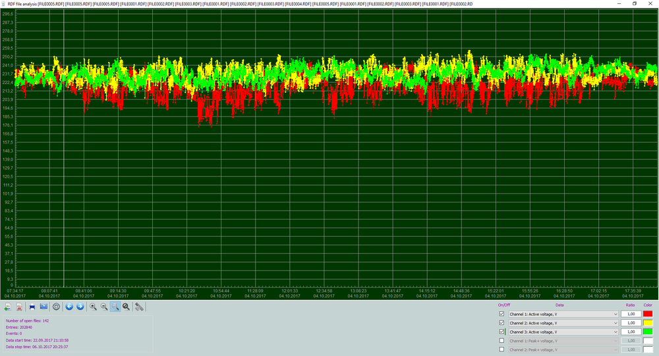Edit the ratio field for Channel 1 Active voltage
Screen dimensions: 659x356
click(631, 314)
